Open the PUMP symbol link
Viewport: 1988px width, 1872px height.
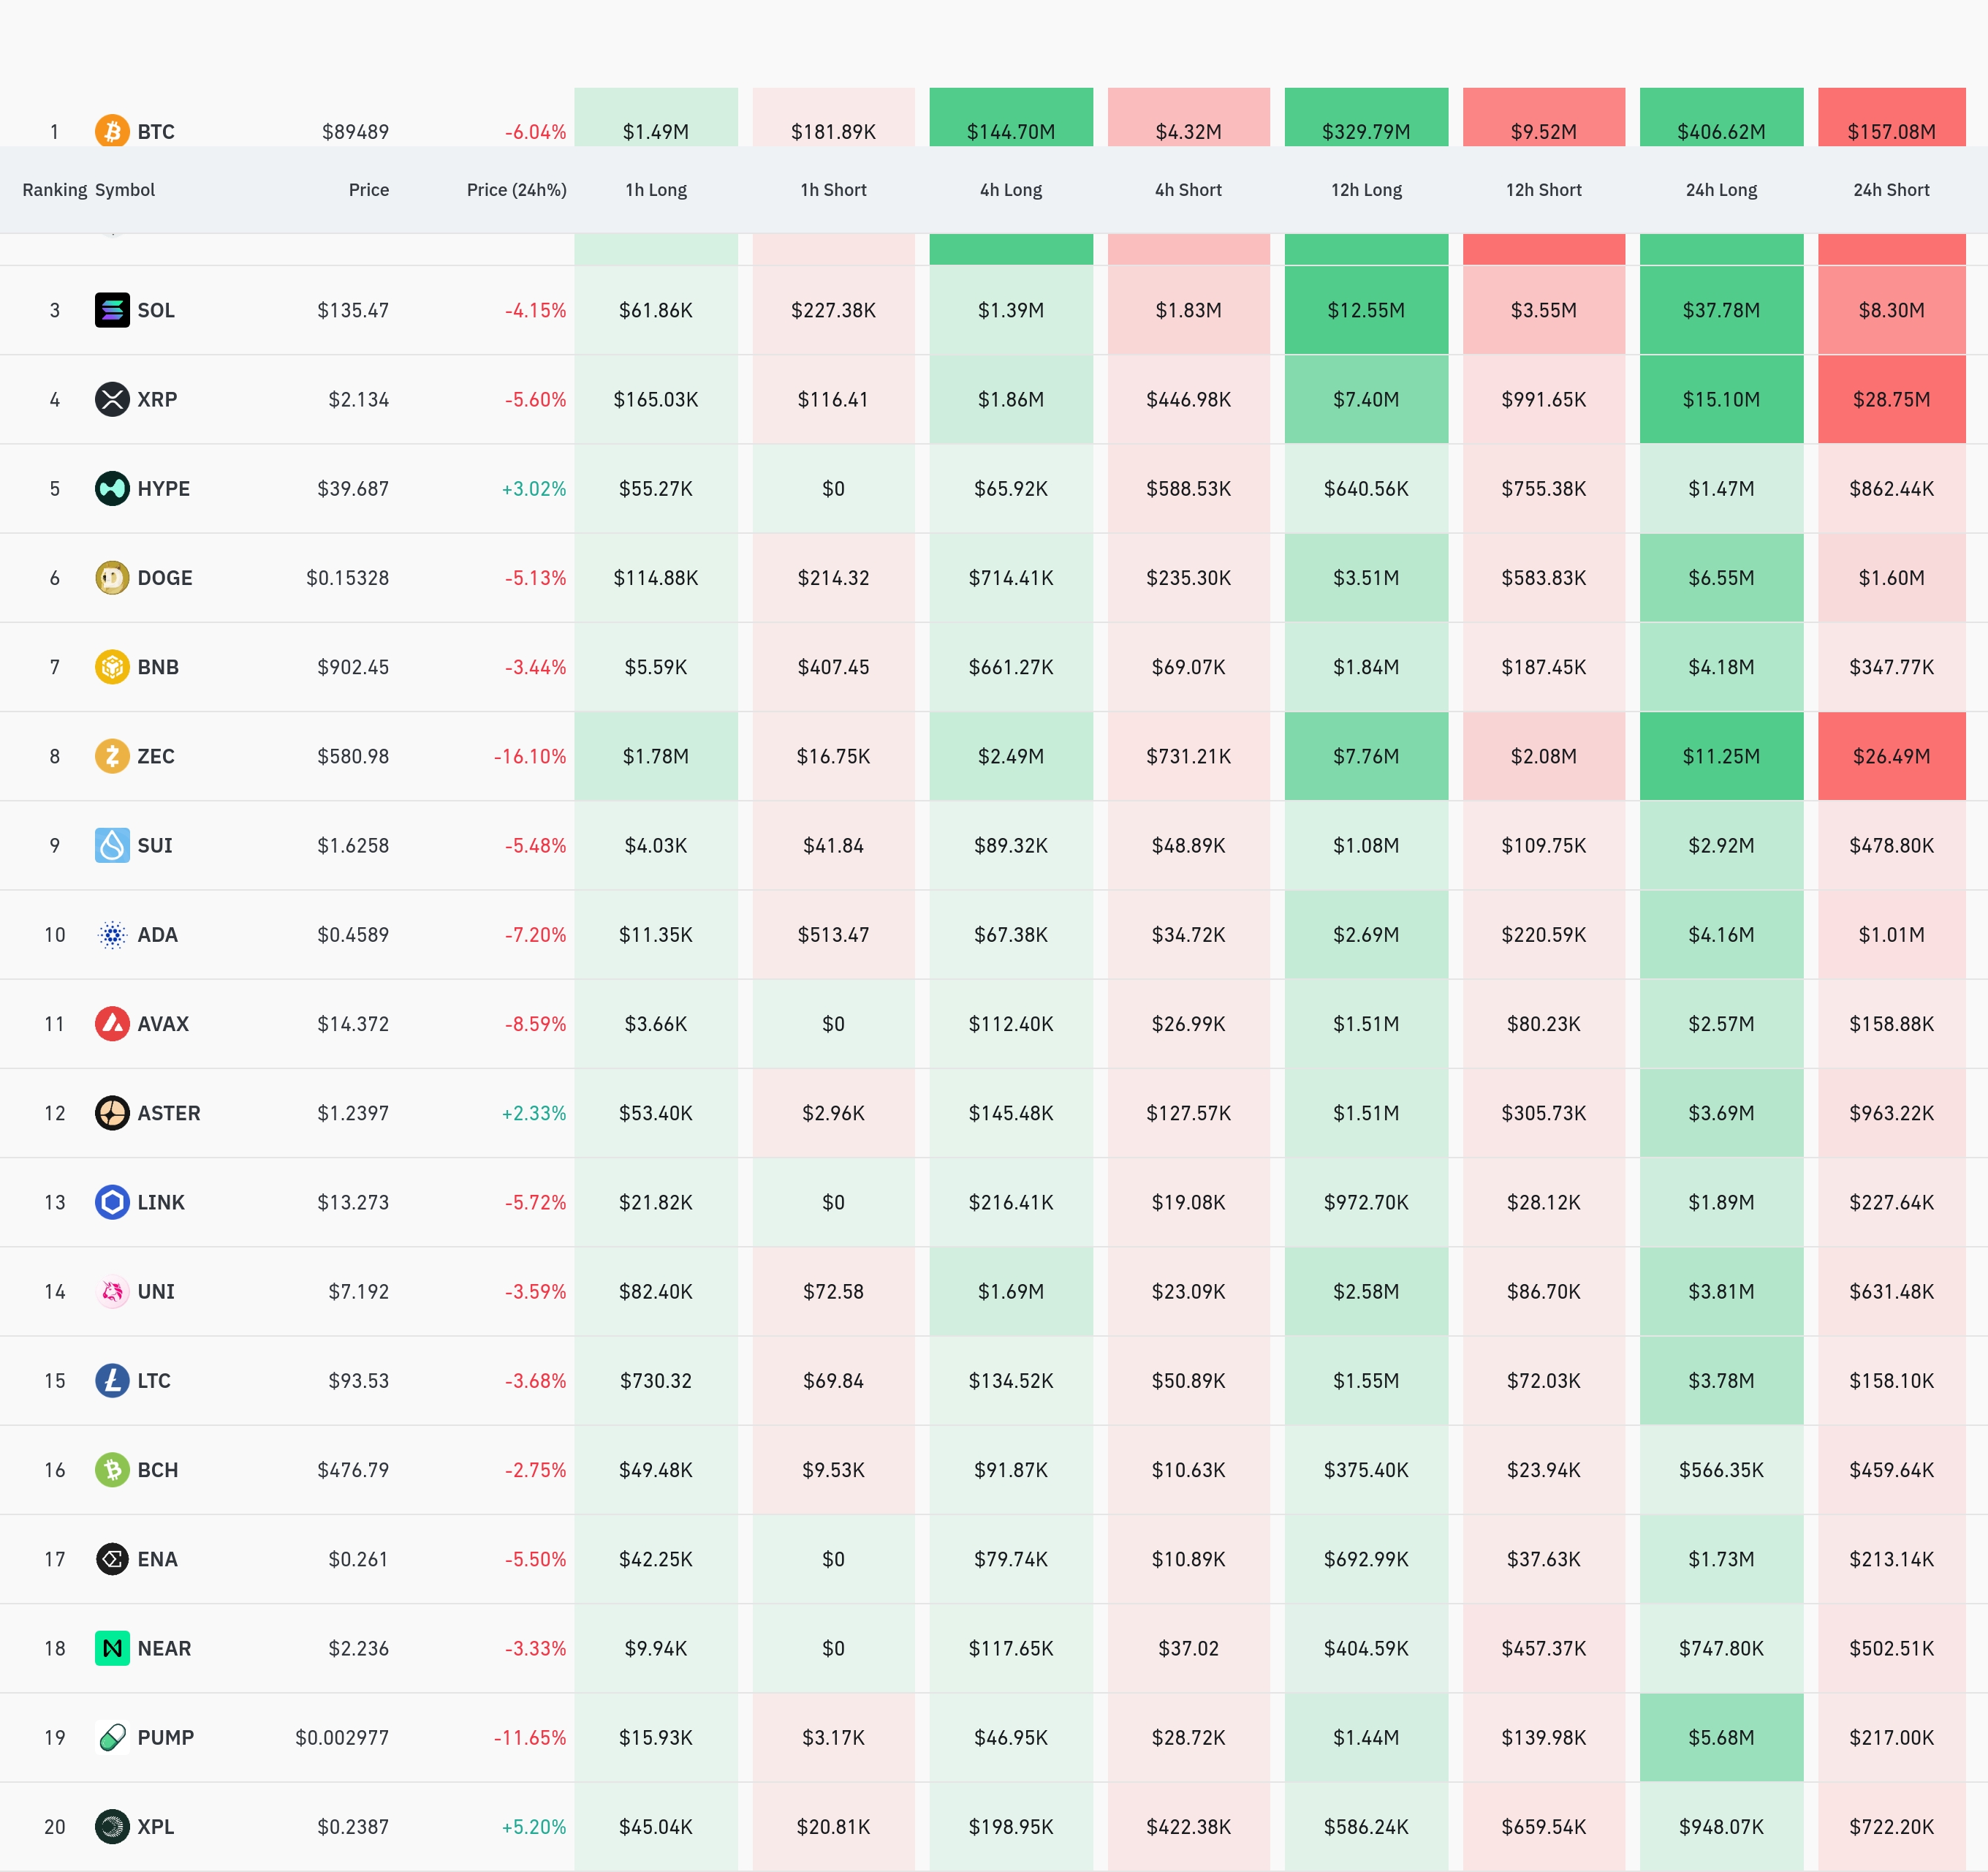(166, 1737)
